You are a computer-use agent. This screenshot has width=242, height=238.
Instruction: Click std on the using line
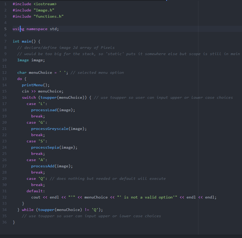click(x=53, y=29)
